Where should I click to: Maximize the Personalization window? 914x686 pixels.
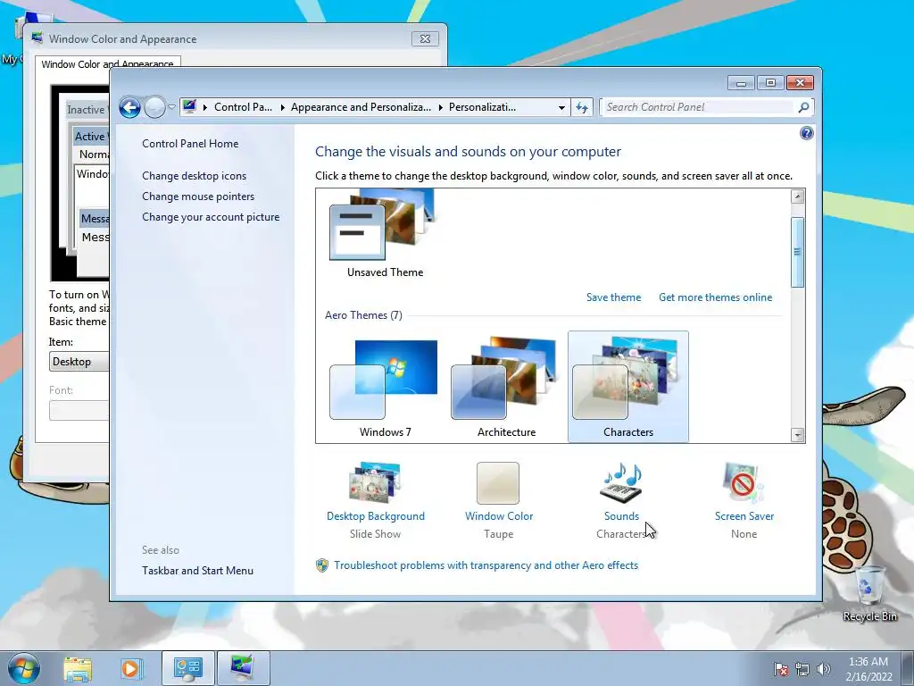(x=770, y=83)
